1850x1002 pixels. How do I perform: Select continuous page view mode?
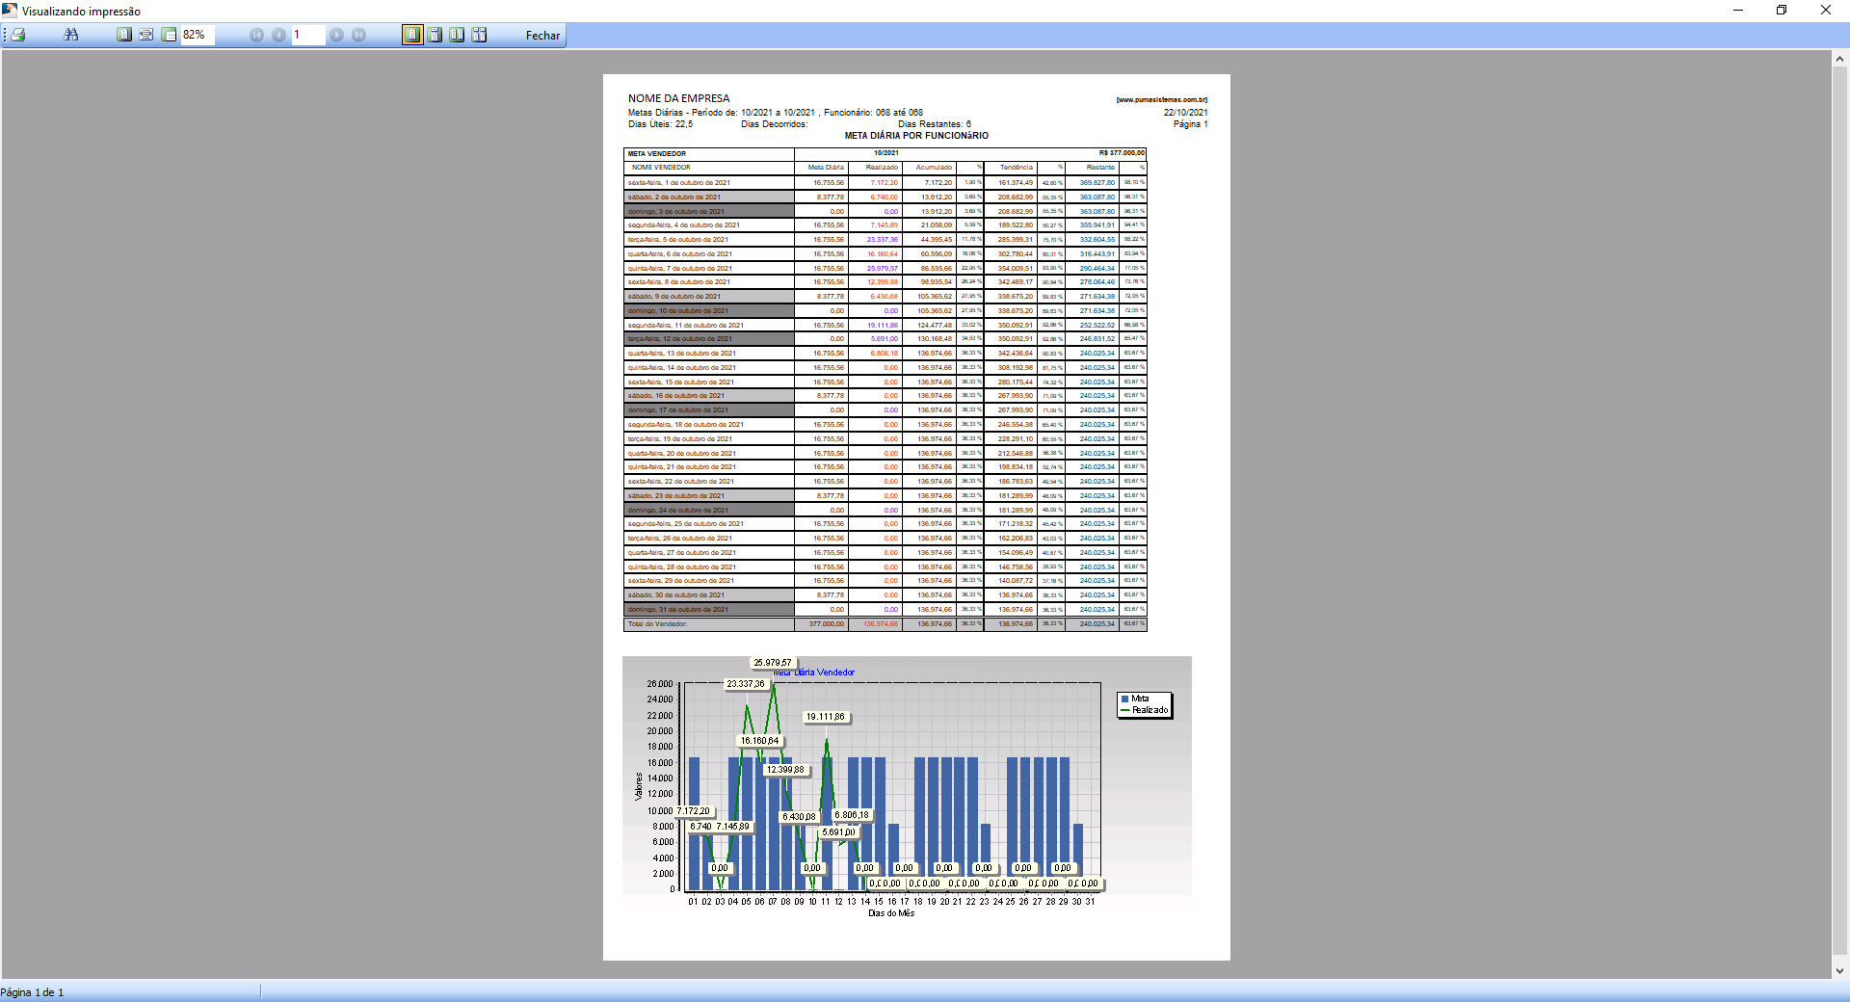[435, 35]
